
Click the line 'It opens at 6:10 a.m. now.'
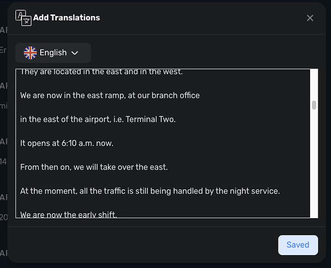67,144
